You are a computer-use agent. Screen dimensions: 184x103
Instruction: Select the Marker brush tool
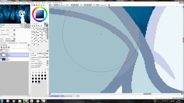(33, 35)
